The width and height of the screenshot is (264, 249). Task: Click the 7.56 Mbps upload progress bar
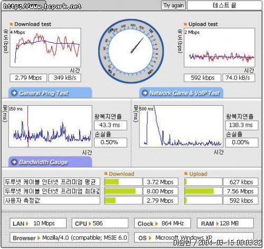203,191
